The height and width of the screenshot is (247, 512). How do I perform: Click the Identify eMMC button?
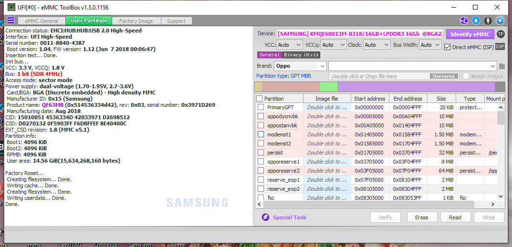click(470, 34)
